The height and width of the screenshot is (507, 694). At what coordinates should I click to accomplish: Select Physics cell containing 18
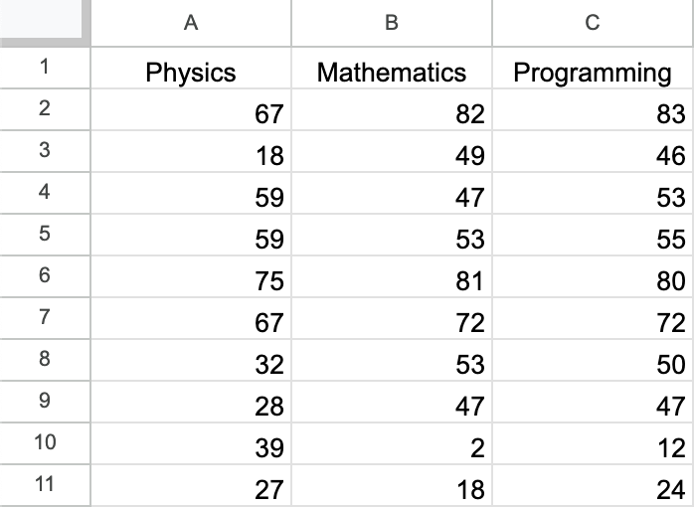point(191,155)
